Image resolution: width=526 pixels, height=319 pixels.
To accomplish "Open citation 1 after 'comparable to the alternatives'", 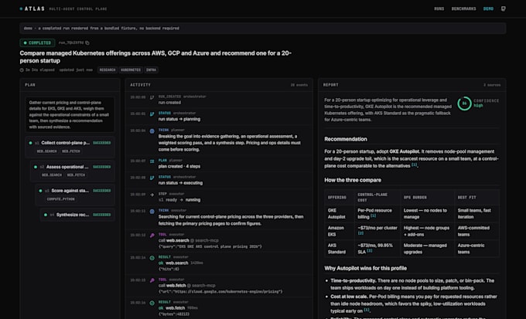I will [415, 165].
